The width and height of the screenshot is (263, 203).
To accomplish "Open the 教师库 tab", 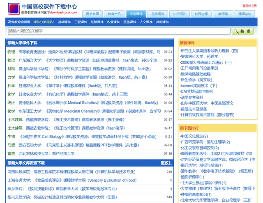I will coord(223,14).
